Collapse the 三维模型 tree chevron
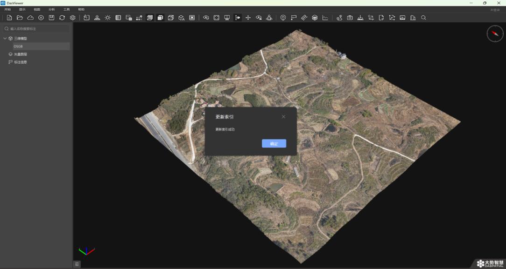The image size is (506, 269). (x=5, y=38)
